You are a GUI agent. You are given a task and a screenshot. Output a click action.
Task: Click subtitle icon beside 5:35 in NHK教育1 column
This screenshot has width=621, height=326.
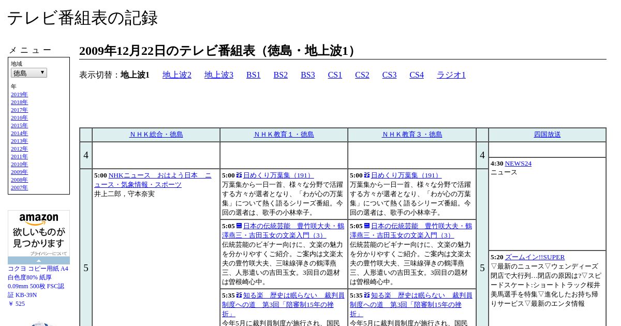point(239,295)
